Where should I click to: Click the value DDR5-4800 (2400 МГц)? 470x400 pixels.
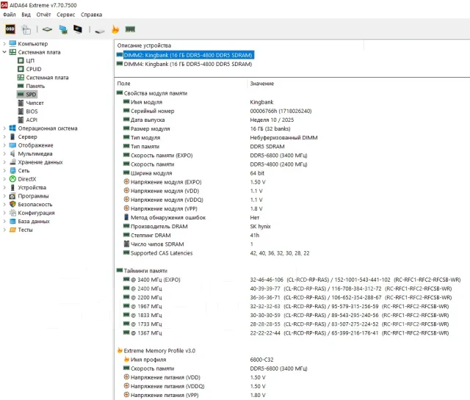click(278, 164)
